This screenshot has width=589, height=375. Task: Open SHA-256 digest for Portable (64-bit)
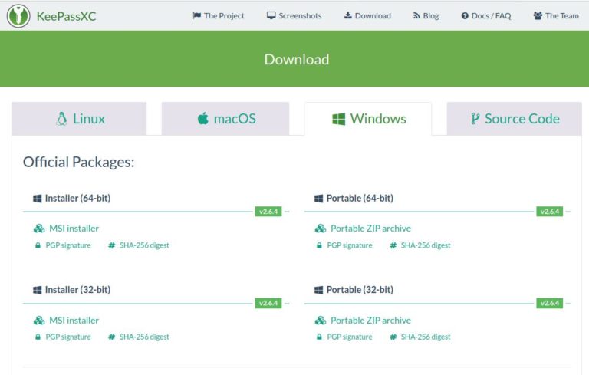(x=426, y=245)
